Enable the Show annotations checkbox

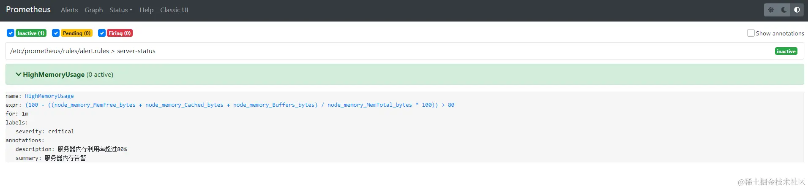point(751,33)
